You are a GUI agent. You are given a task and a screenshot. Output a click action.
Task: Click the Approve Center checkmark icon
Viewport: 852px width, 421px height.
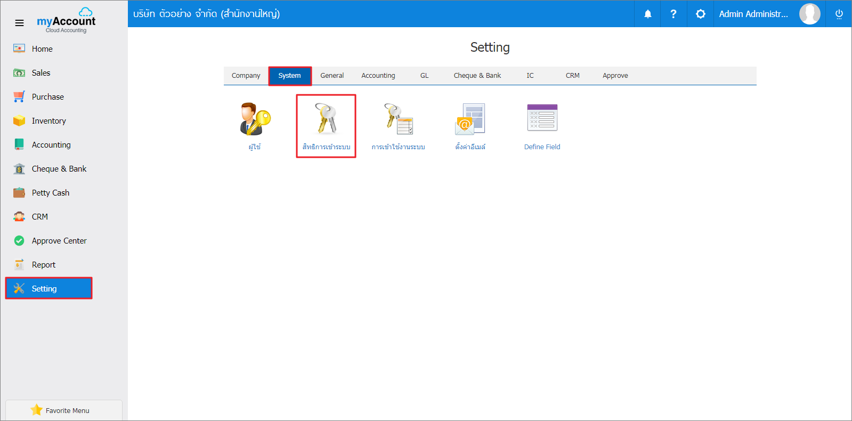point(19,240)
